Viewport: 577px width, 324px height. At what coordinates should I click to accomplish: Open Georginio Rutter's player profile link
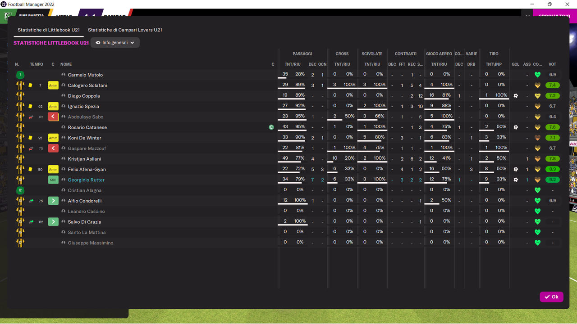click(x=86, y=180)
